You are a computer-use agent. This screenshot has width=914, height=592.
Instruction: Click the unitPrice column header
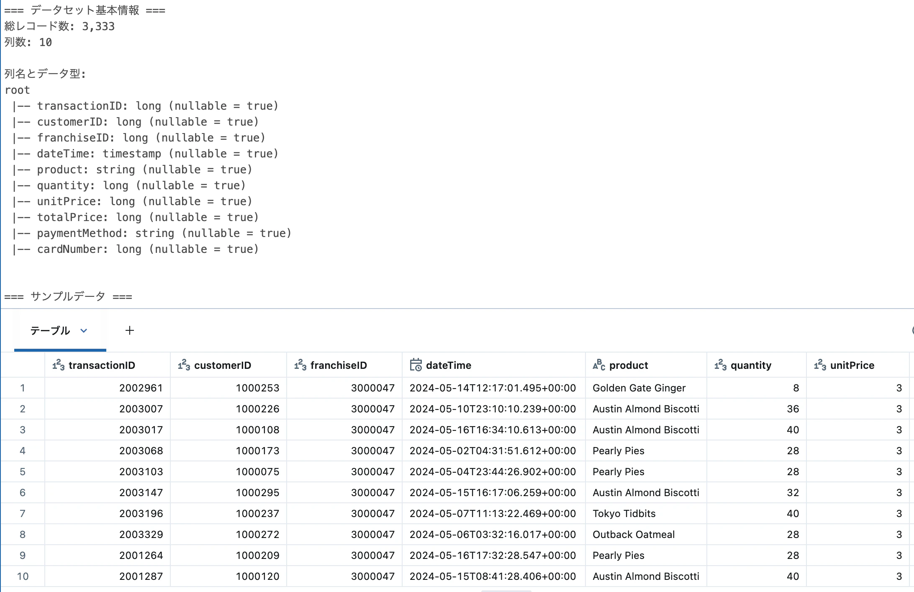(858, 365)
